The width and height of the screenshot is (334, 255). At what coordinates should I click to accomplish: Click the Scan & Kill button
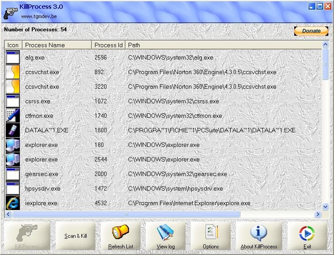tap(76, 236)
